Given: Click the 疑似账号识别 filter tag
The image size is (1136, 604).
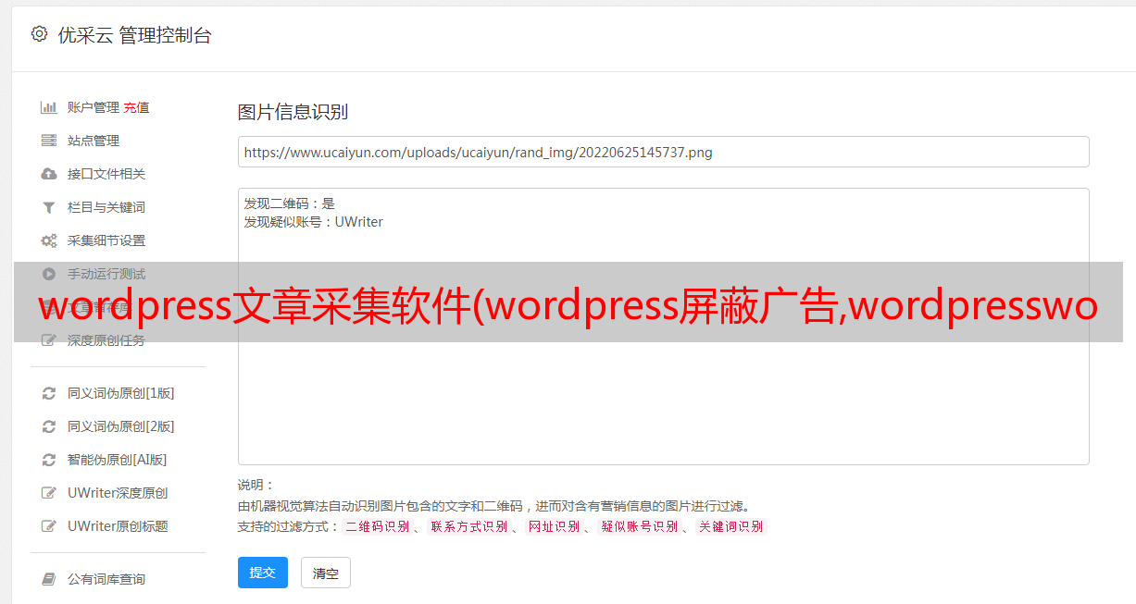Looking at the screenshot, I should 639,526.
